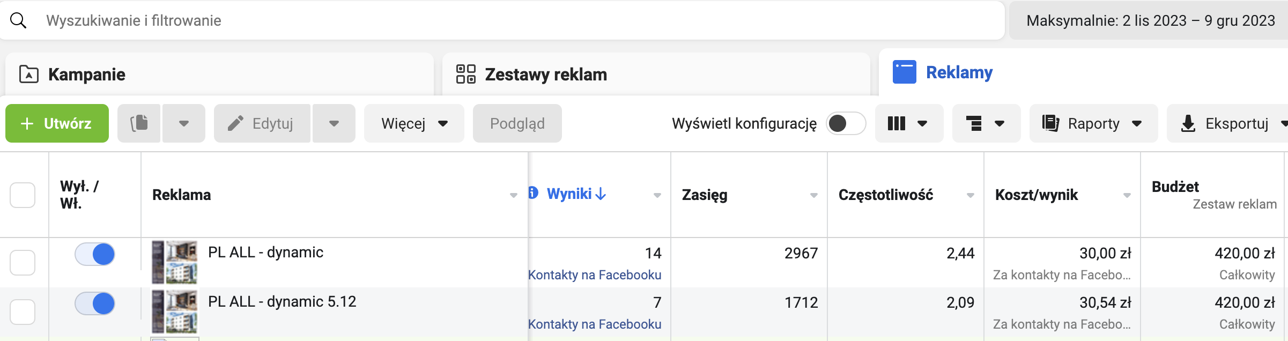The width and height of the screenshot is (1288, 341).
Task: Open Kontakty na Facebooku link in first row
Action: [x=594, y=275]
